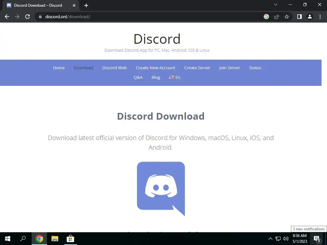Open the notification center icon

pos(317,239)
